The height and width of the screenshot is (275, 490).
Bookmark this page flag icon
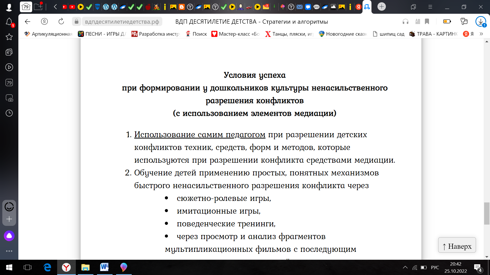tap(427, 22)
